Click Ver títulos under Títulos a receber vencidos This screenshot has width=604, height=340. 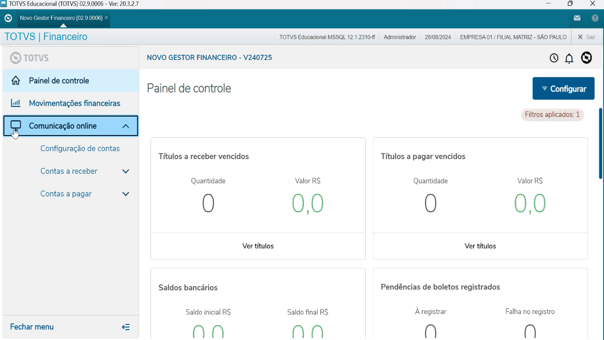point(258,246)
